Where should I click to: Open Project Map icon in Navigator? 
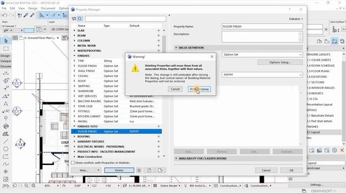[319, 41]
